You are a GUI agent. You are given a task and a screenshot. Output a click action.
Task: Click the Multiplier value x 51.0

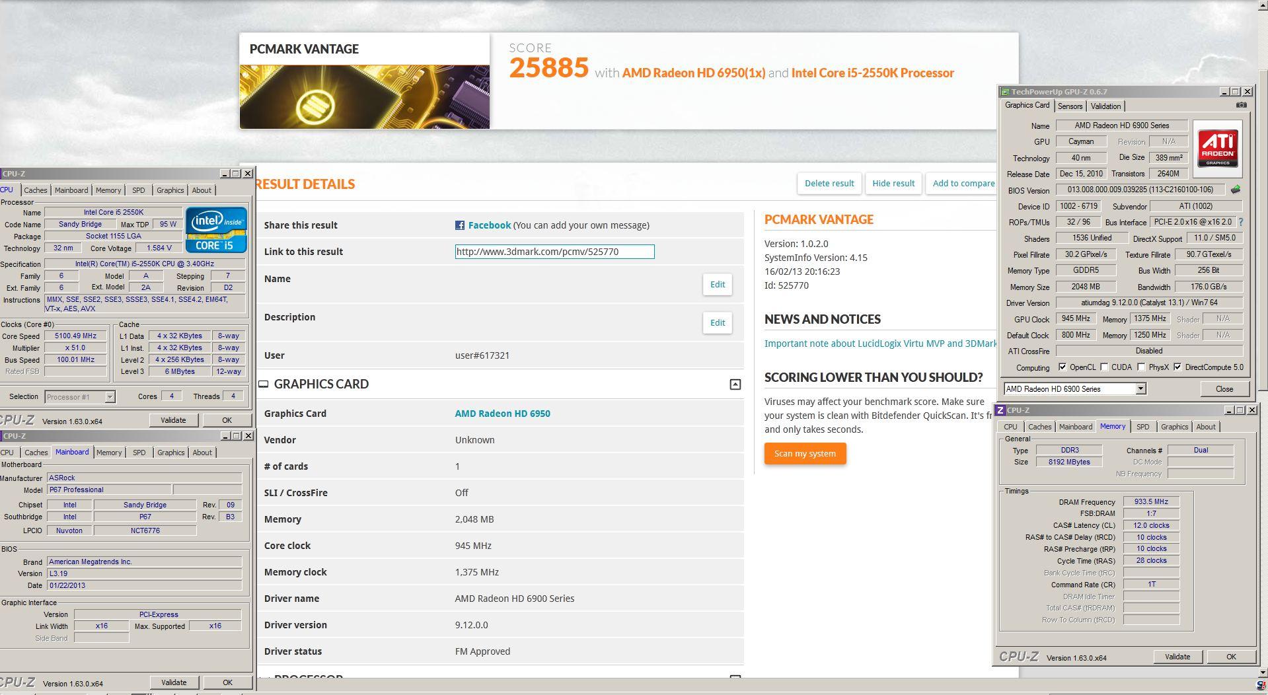pos(75,347)
